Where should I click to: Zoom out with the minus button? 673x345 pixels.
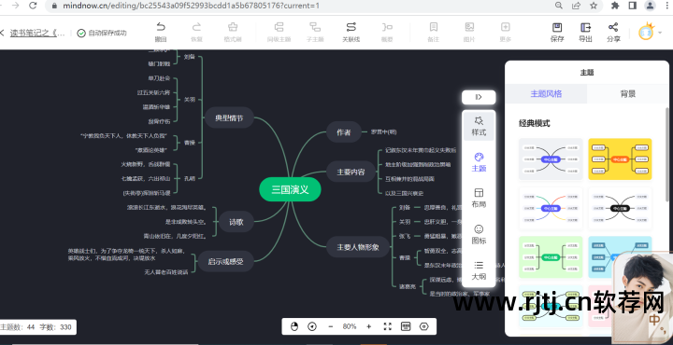click(331, 326)
